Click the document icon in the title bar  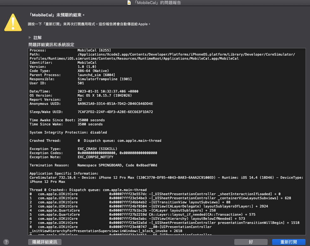click(x=129, y=3)
